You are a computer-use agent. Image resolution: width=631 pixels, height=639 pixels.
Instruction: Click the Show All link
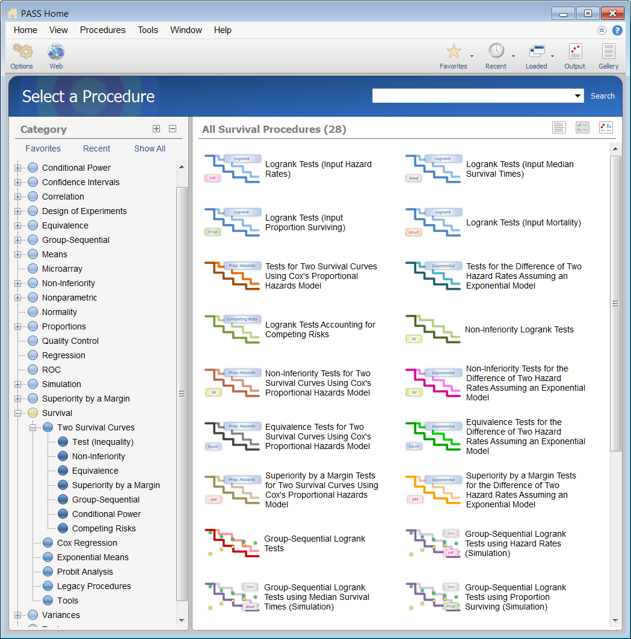click(150, 148)
